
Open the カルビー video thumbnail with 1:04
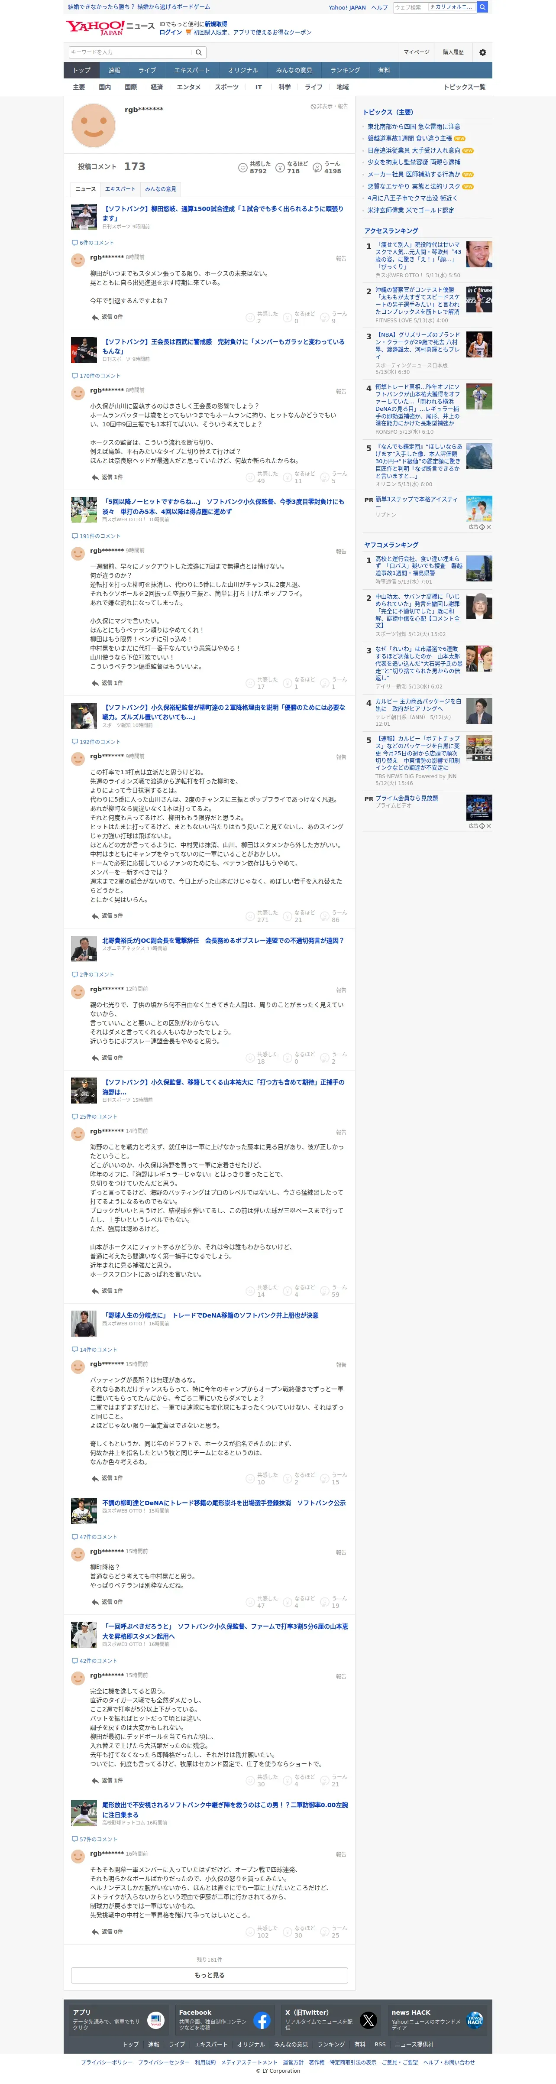pyautogui.click(x=479, y=748)
